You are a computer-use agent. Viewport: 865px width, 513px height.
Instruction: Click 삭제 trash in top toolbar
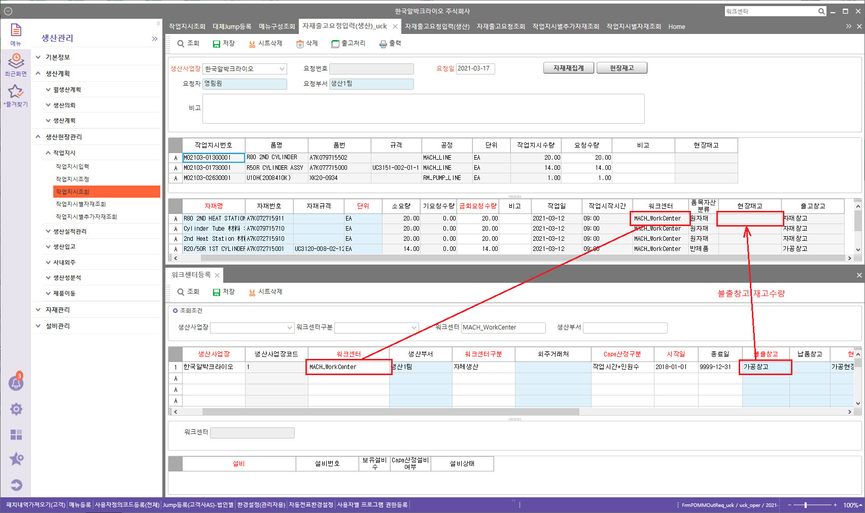tap(307, 44)
